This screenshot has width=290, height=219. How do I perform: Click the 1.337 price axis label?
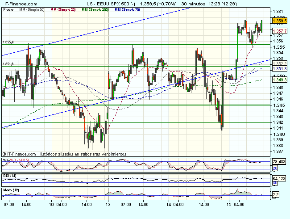point(278,152)
